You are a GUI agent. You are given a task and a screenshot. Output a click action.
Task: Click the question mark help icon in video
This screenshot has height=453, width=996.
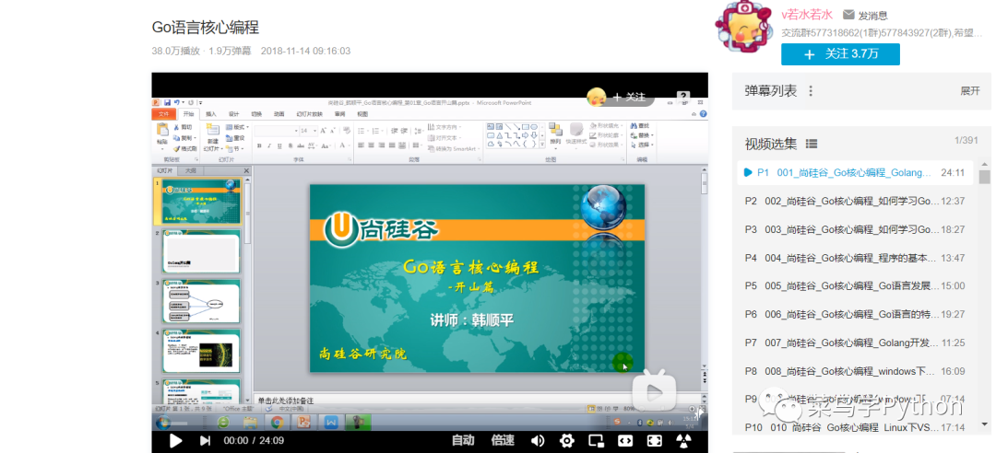pos(682,97)
